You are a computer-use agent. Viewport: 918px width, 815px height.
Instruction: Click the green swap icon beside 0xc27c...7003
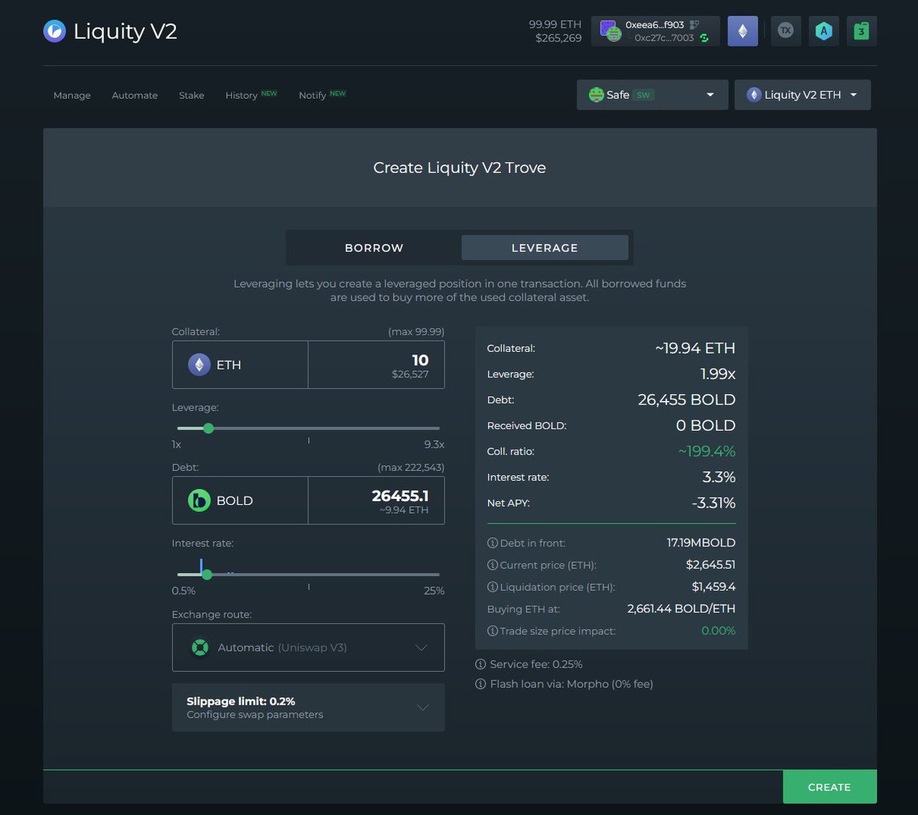coord(704,38)
